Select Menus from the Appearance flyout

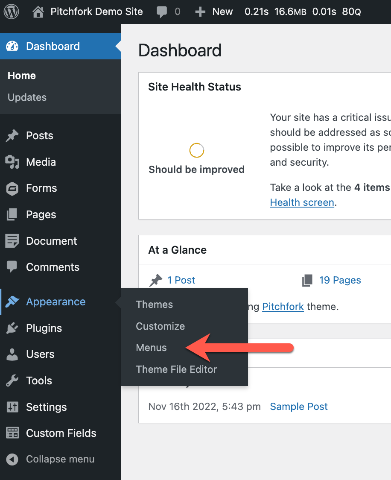[151, 348]
